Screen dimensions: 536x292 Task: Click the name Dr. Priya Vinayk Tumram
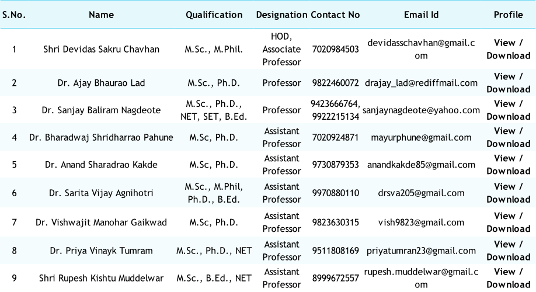point(101,251)
